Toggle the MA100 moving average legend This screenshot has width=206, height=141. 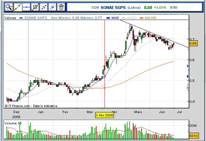148,18
